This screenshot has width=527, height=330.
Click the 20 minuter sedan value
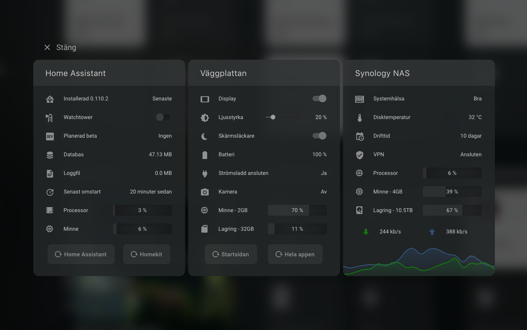click(x=151, y=192)
